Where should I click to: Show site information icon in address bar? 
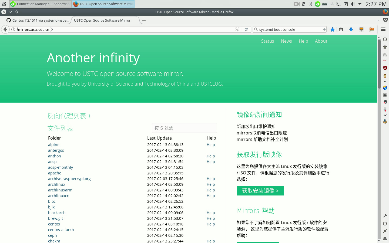(13, 29)
